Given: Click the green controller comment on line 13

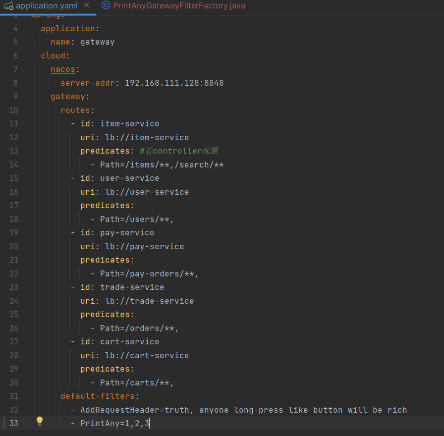Looking at the screenshot, I should pos(179,151).
